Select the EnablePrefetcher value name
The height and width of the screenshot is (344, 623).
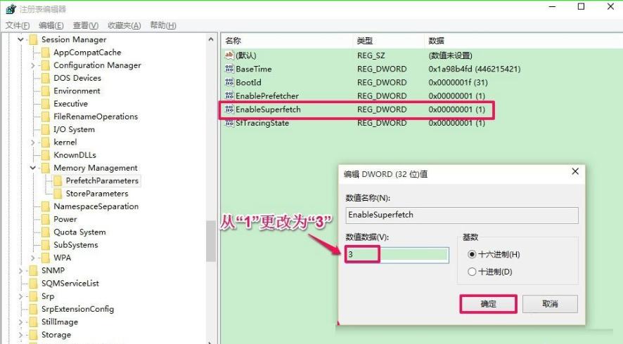click(x=267, y=96)
